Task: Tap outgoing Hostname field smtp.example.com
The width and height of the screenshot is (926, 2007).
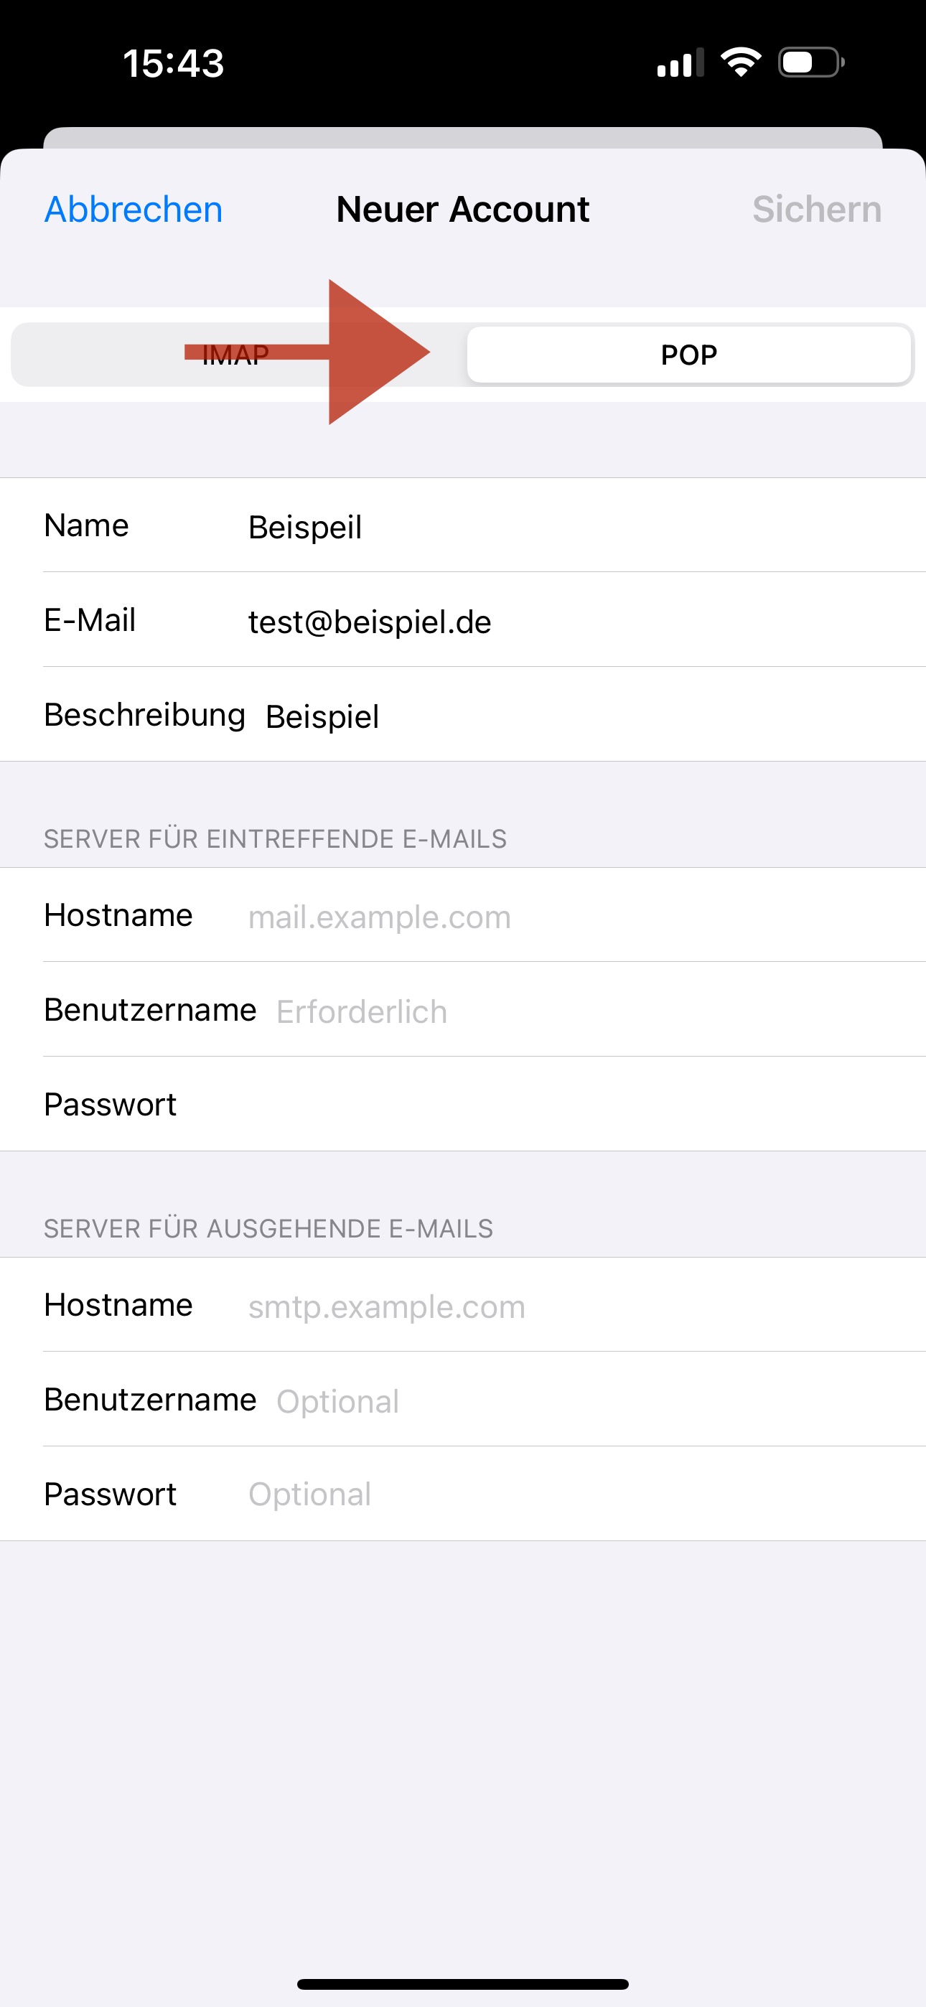Action: pyautogui.click(x=546, y=1306)
